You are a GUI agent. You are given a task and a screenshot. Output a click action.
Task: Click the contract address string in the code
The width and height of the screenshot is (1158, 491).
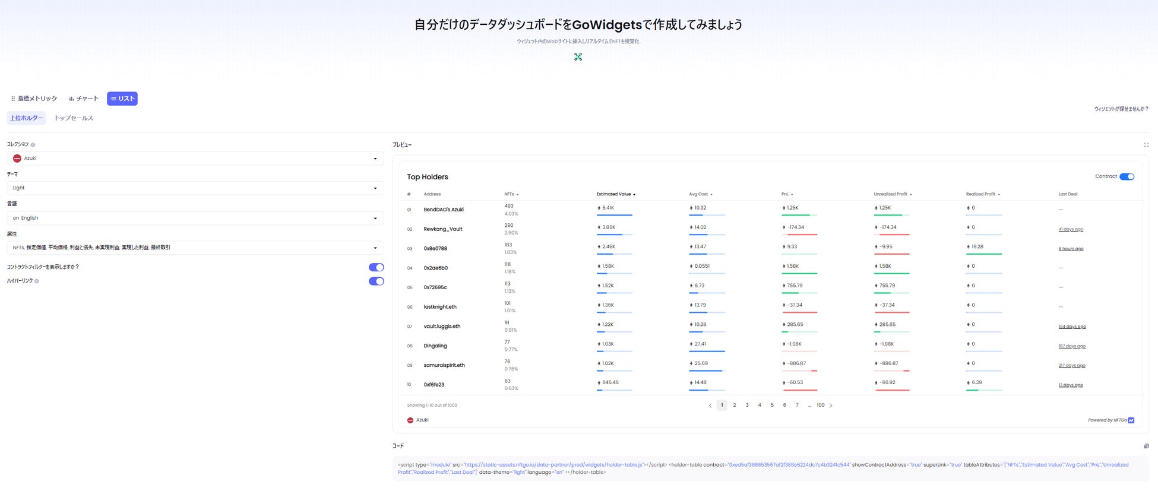point(789,465)
